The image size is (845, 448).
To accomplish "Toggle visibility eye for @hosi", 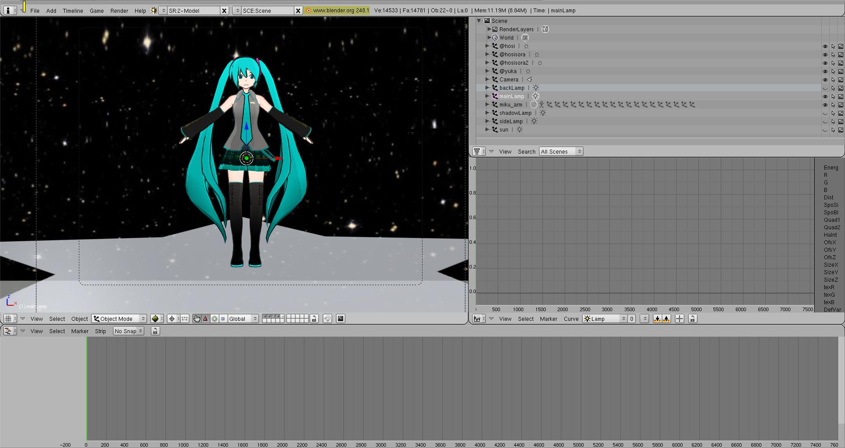I will tap(825, 46).
